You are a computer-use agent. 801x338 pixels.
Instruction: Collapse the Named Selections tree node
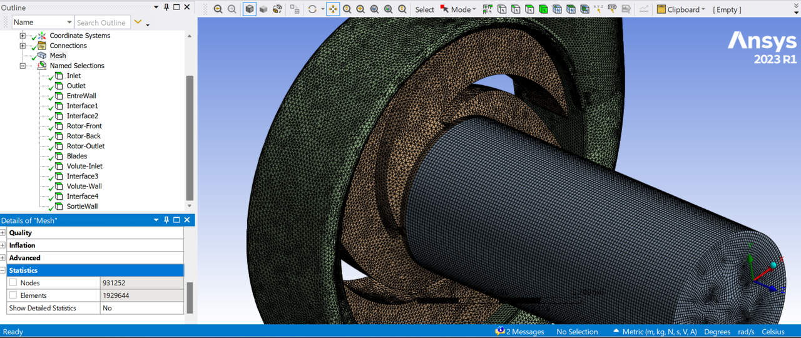point(23,66)
